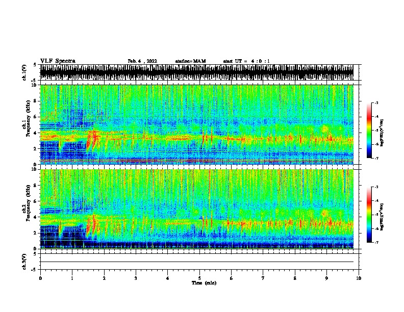404x312 pixels.
Task: Click the ch.1 log(PSD) color bar
Action: 369,131
